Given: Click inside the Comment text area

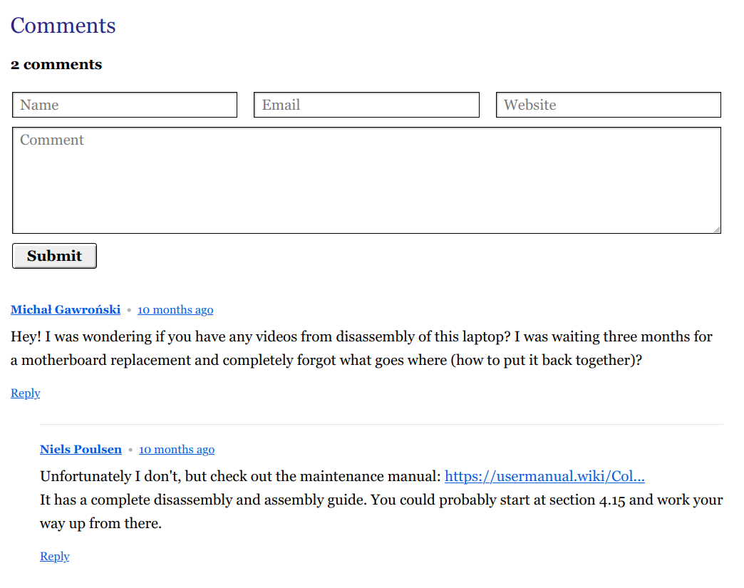Looking at the screenshot, I should click(366, 180).
